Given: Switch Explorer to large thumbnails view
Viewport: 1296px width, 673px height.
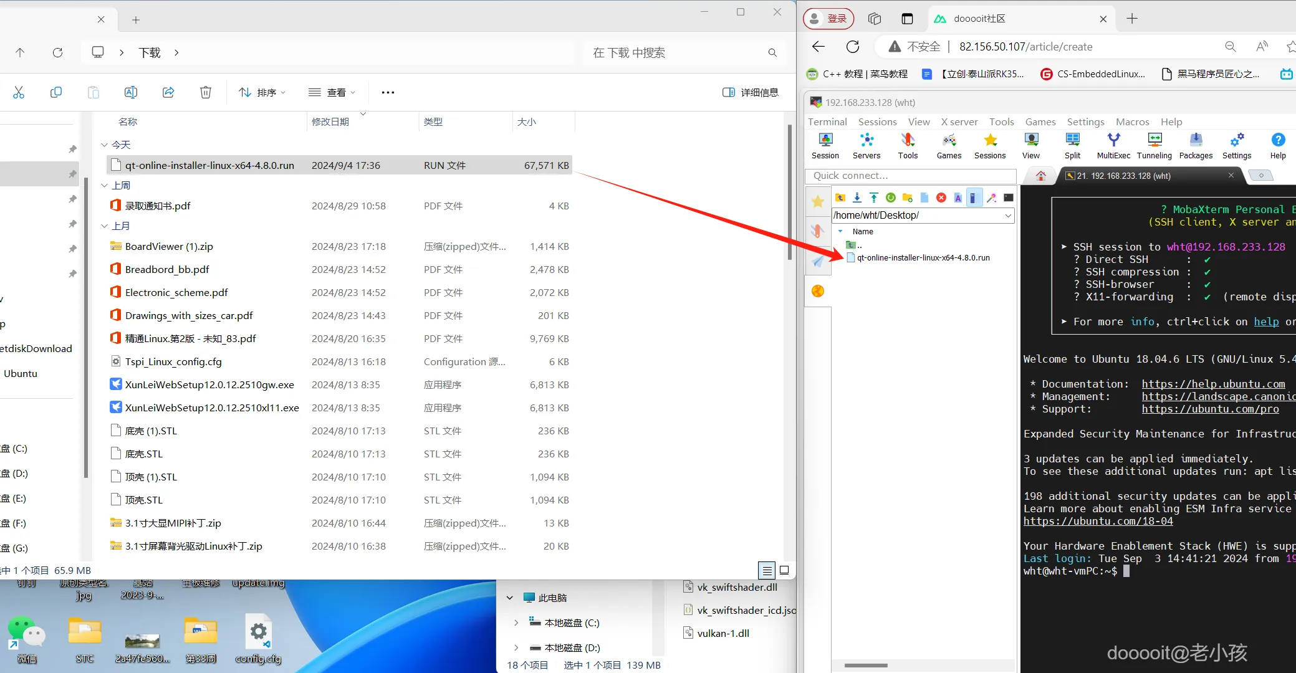Looking at the screenshot, I should (x=784, y=570).
